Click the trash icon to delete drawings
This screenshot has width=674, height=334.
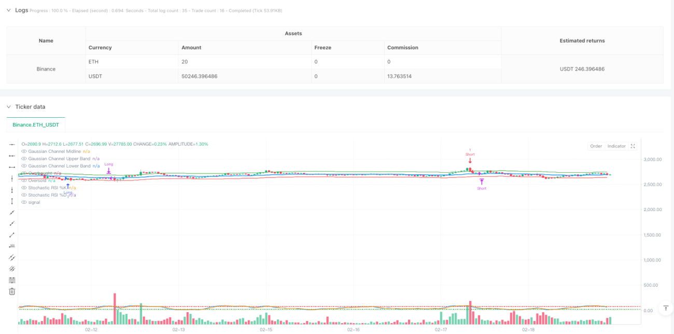[x=12, y=291]
